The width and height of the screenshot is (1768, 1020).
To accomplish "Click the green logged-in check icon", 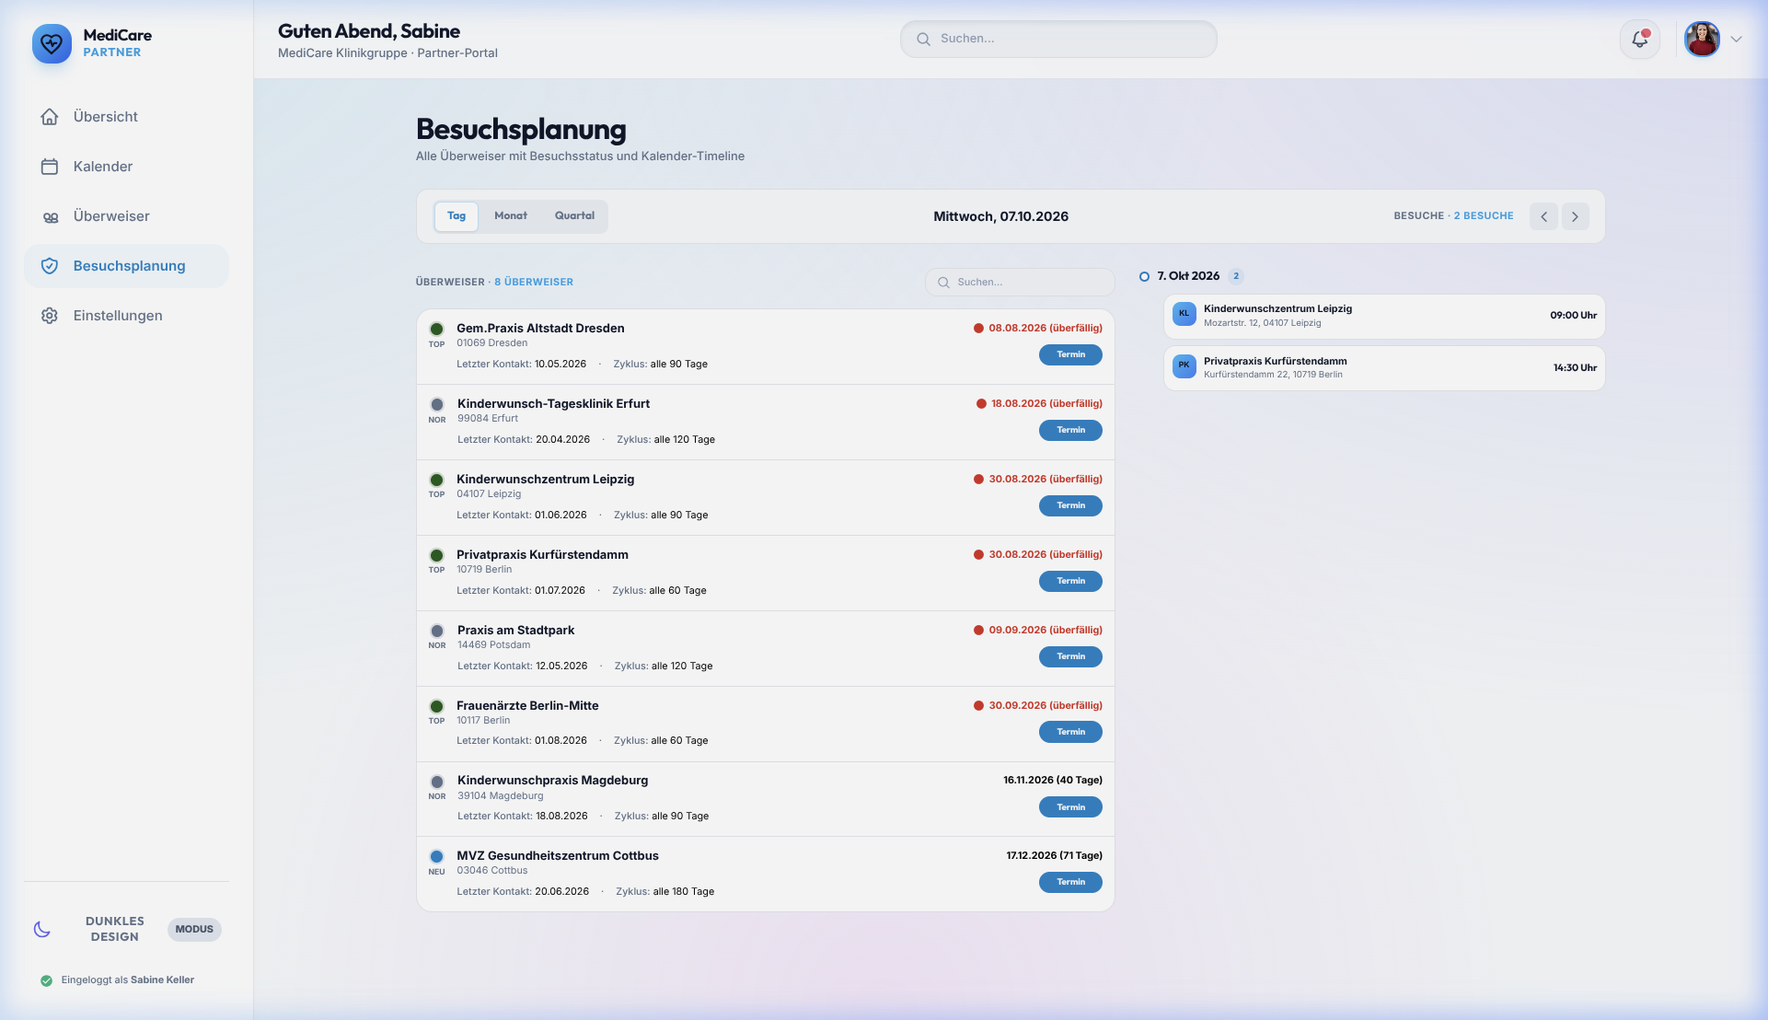I will 46,980.
